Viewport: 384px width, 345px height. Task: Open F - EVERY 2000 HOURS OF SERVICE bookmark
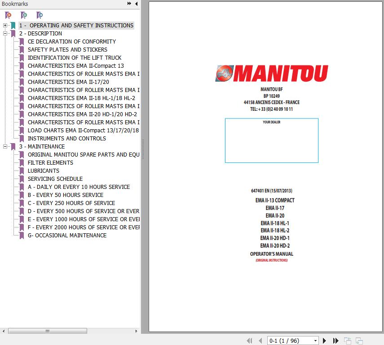coord(84,227)
